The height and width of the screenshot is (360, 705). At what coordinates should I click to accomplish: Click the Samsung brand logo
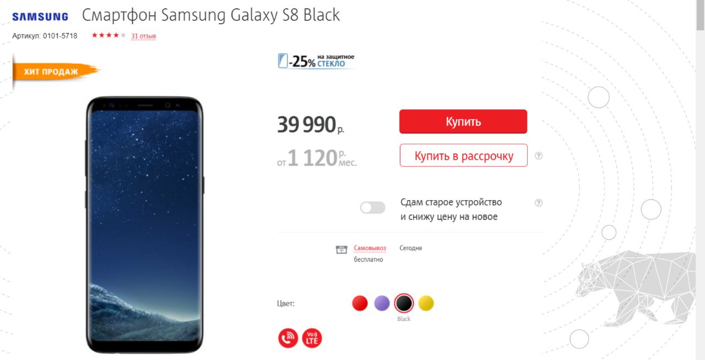[x=40, y=17]
